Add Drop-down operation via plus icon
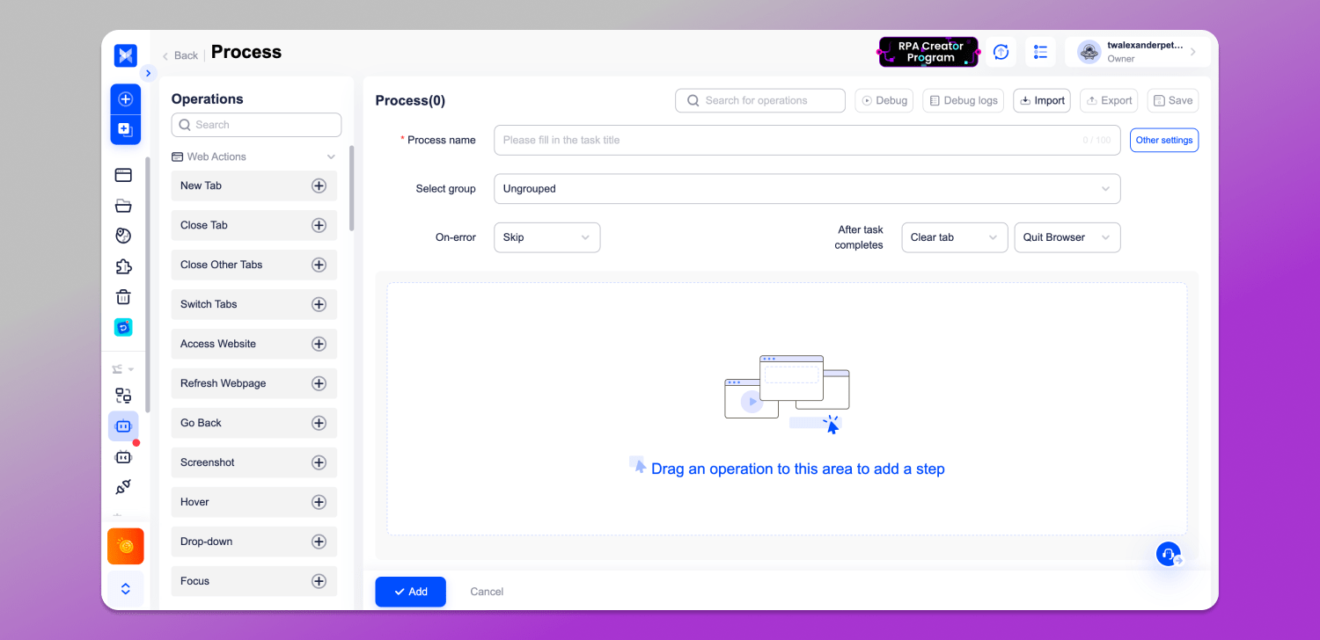 [x=319, y=542]
